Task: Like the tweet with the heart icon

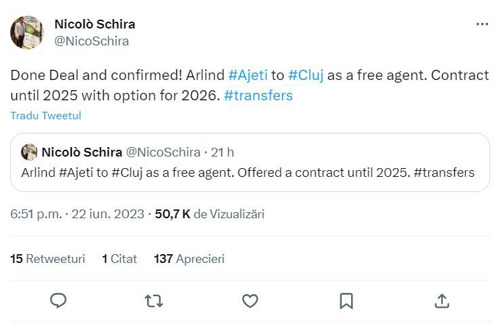Action: tap(250, 300)
